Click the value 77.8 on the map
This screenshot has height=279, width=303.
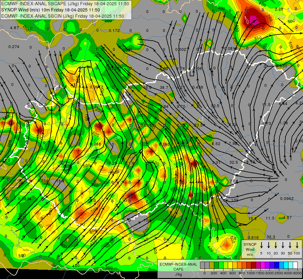point(234,181)
